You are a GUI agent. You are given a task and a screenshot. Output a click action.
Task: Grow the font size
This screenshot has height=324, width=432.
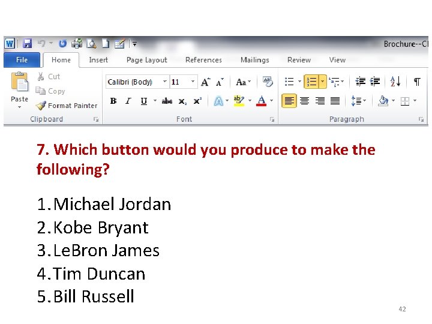pos(206,82)
